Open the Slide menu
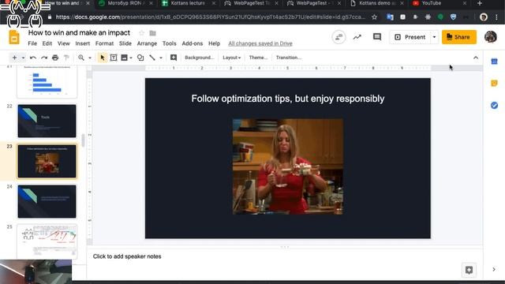Viewport: 505px width, 284px height. point(125,43)
